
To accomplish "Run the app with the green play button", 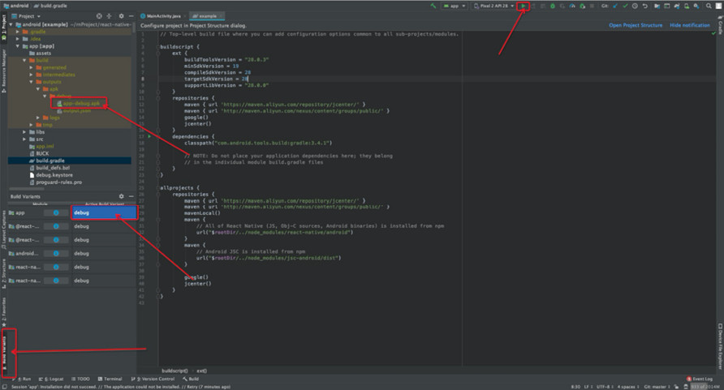I will pos(524,6).
